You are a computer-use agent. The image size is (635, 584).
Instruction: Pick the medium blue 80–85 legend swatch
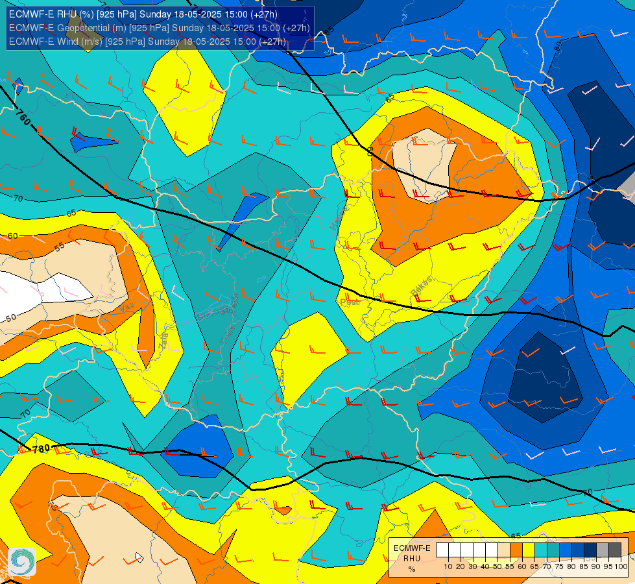[x=578, y=550]
